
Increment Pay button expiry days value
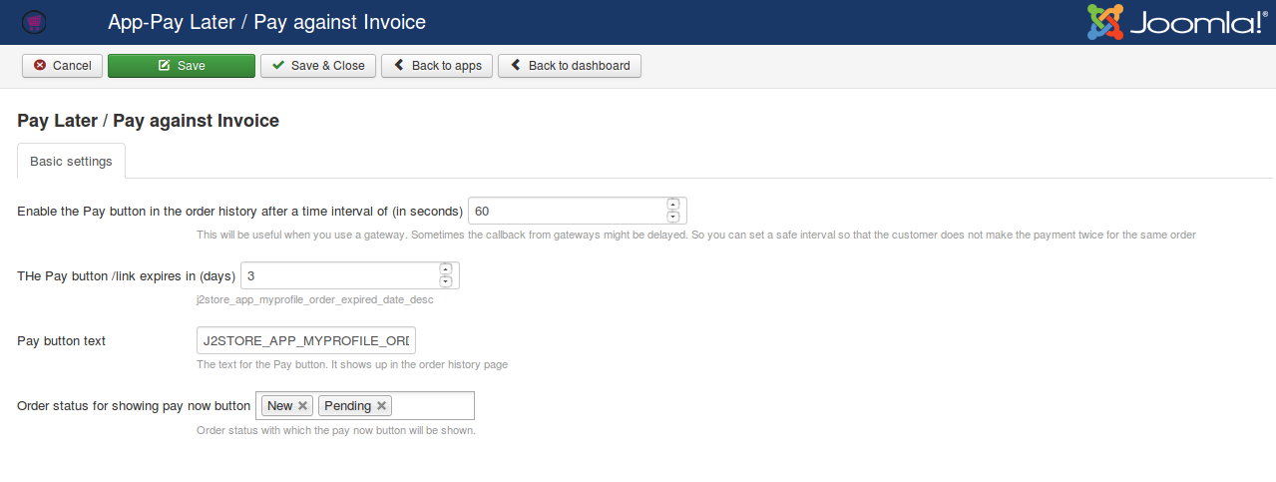(445, 269)
